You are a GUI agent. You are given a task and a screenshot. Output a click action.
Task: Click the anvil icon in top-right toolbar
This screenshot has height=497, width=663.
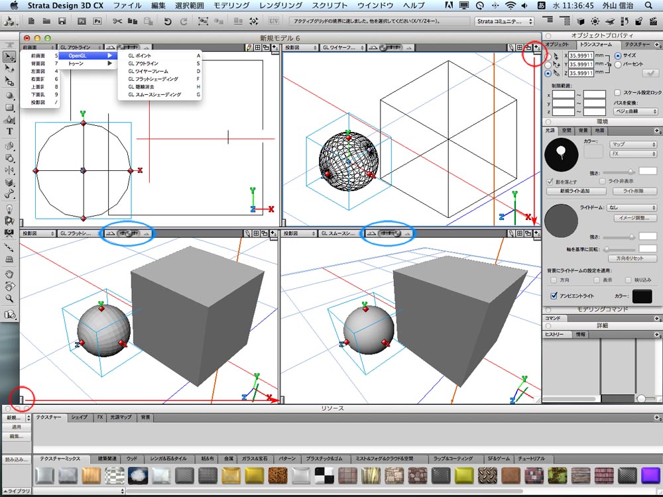coord(609,21)
